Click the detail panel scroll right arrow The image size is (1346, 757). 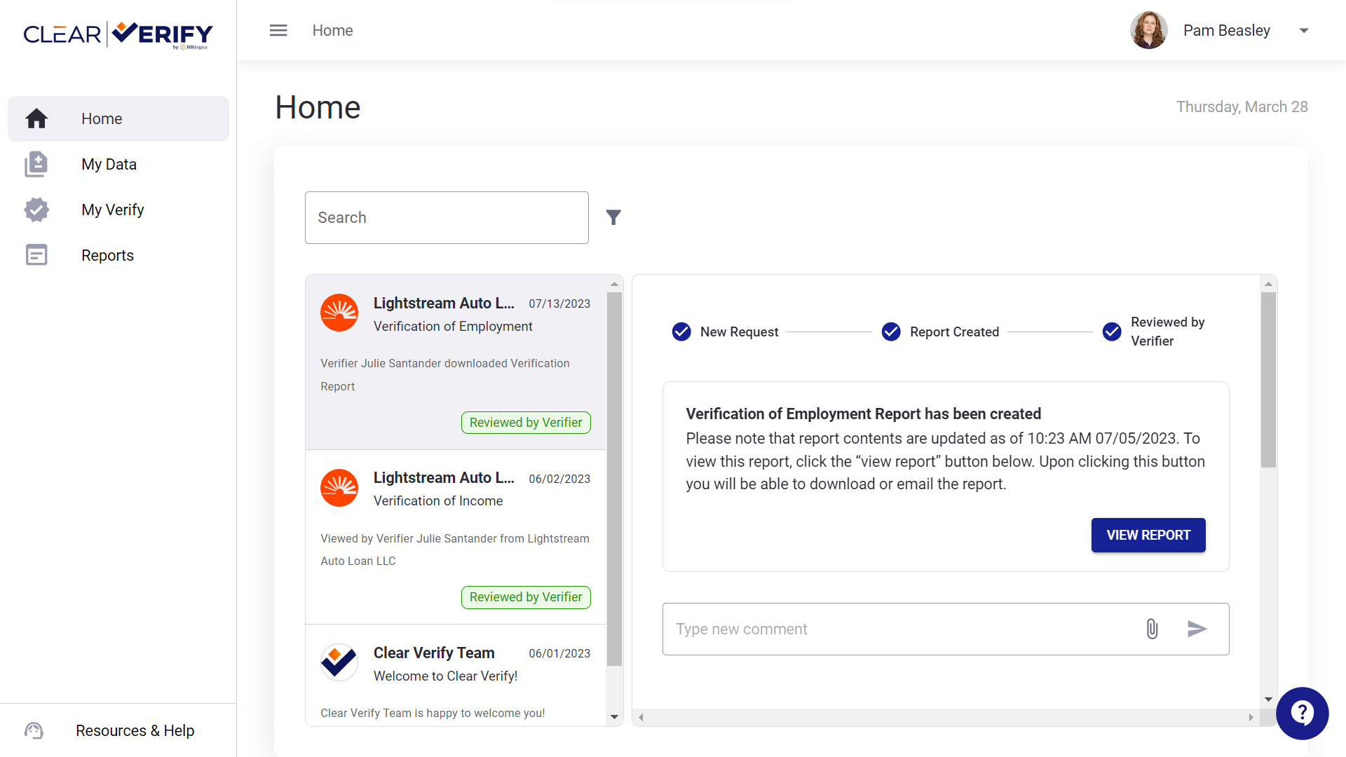(1251, 717)
